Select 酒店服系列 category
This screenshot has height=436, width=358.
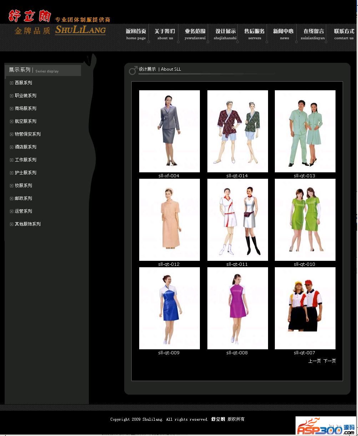[25, 147]
